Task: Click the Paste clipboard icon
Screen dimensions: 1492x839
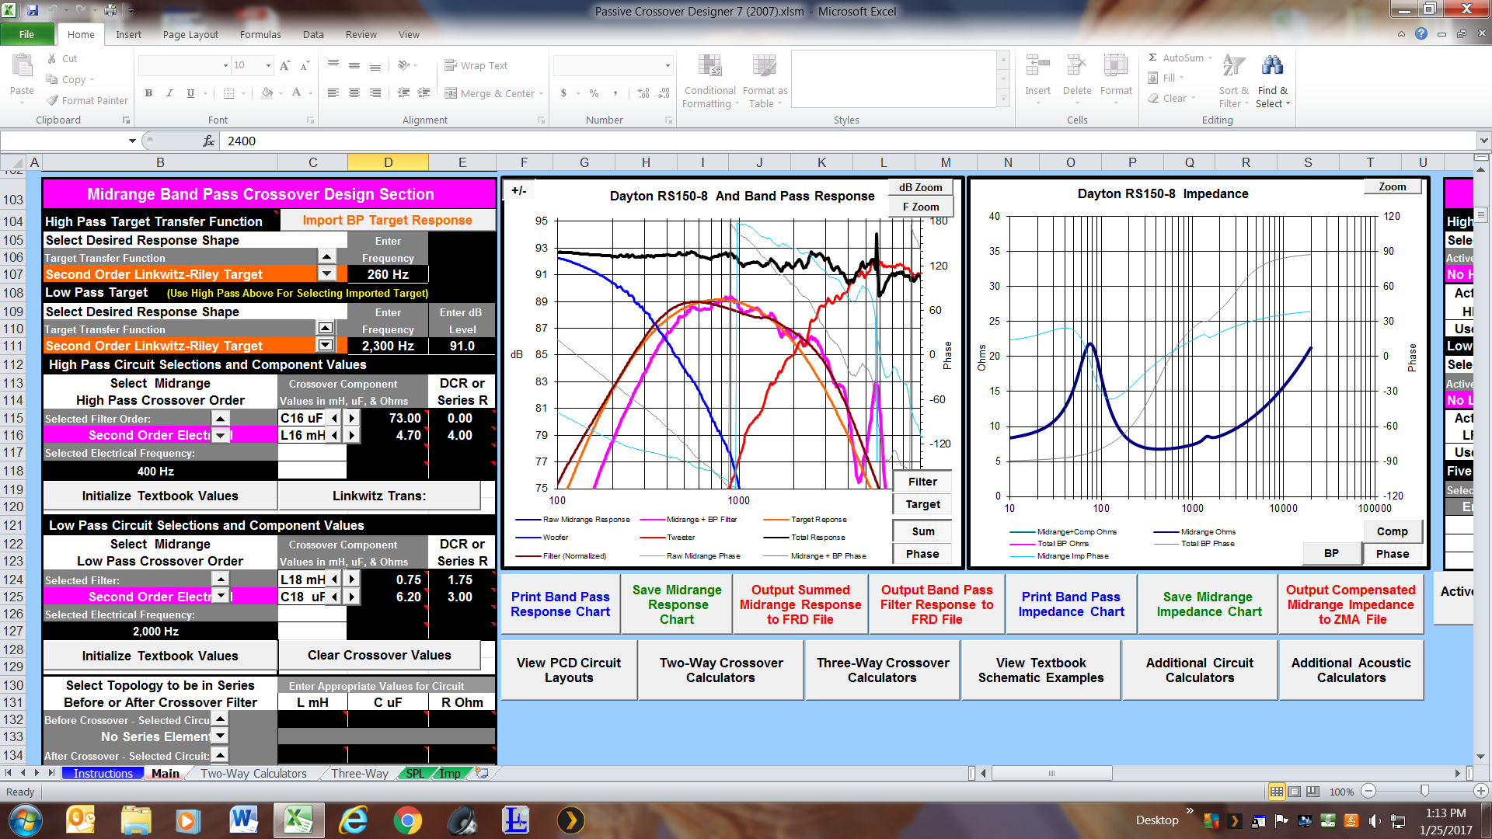Action: coord(22,67)
